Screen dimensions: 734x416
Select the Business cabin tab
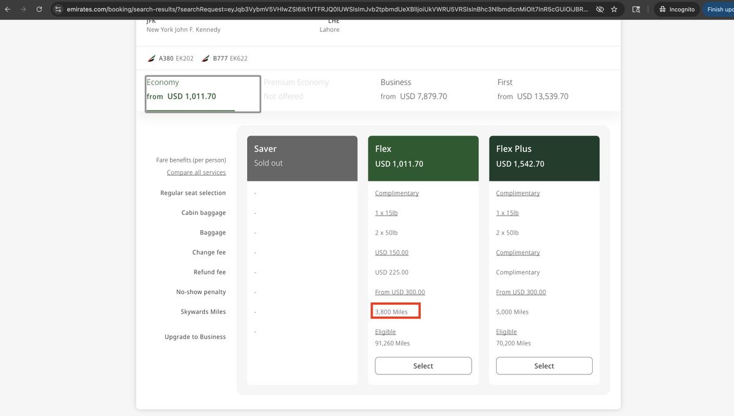[413, 89]
